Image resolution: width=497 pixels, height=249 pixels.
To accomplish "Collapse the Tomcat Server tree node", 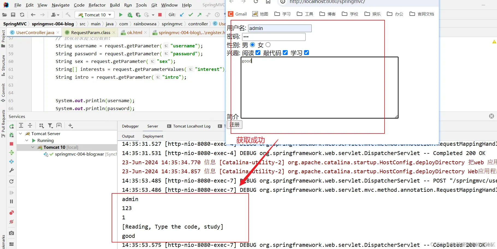I will click(x=20, y=133).
